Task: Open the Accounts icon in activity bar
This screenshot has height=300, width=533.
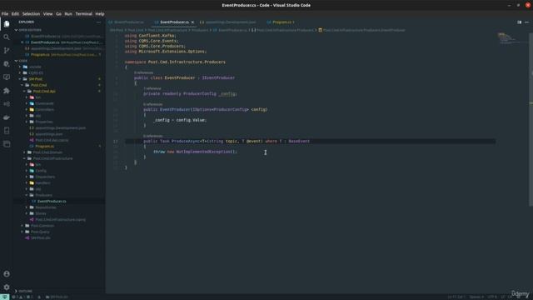Action: [x=7, y=274]
